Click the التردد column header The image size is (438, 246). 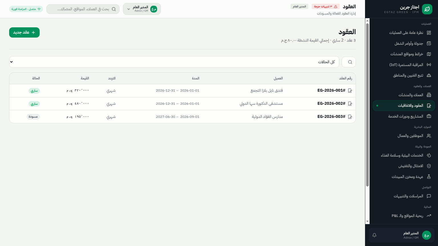tap(112, 78)
